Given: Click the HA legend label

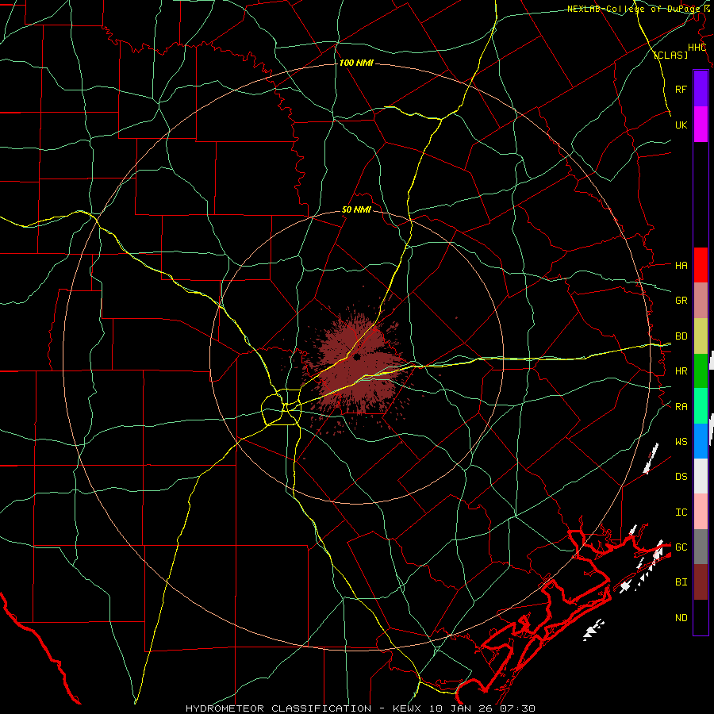Looking at the screenshot, I should tap(681, 266).
